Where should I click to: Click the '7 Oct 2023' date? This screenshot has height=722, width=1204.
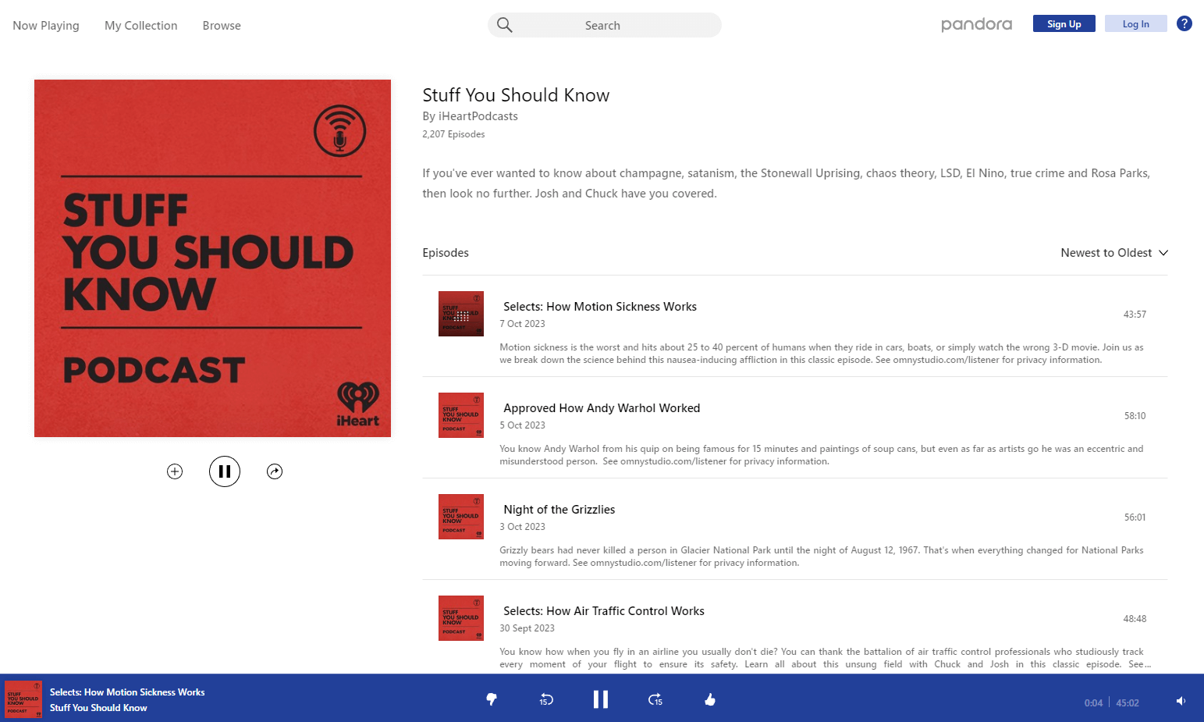tap(522, 324)
